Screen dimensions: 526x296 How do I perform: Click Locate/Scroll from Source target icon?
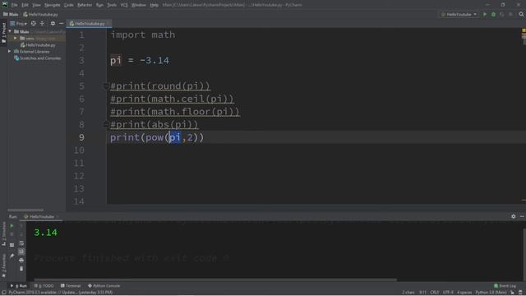tap(33, 24)
